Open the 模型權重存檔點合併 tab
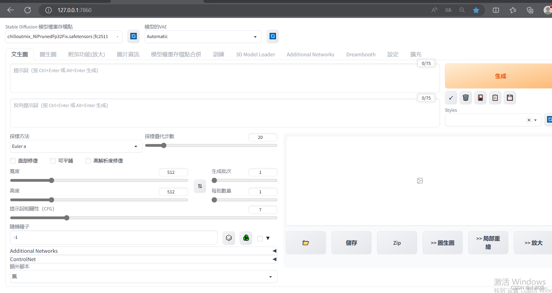This screenshot has width=552, height=293. click(x=176, y=54)
